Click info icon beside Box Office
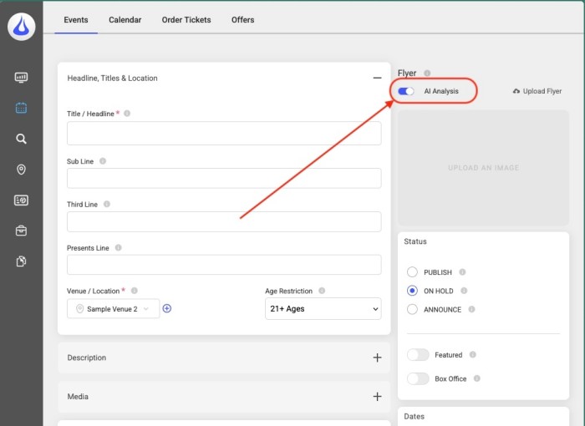Image resolution: width=585 pixels, height=426 pixels. pyautogui.click(x=477, y=378)
